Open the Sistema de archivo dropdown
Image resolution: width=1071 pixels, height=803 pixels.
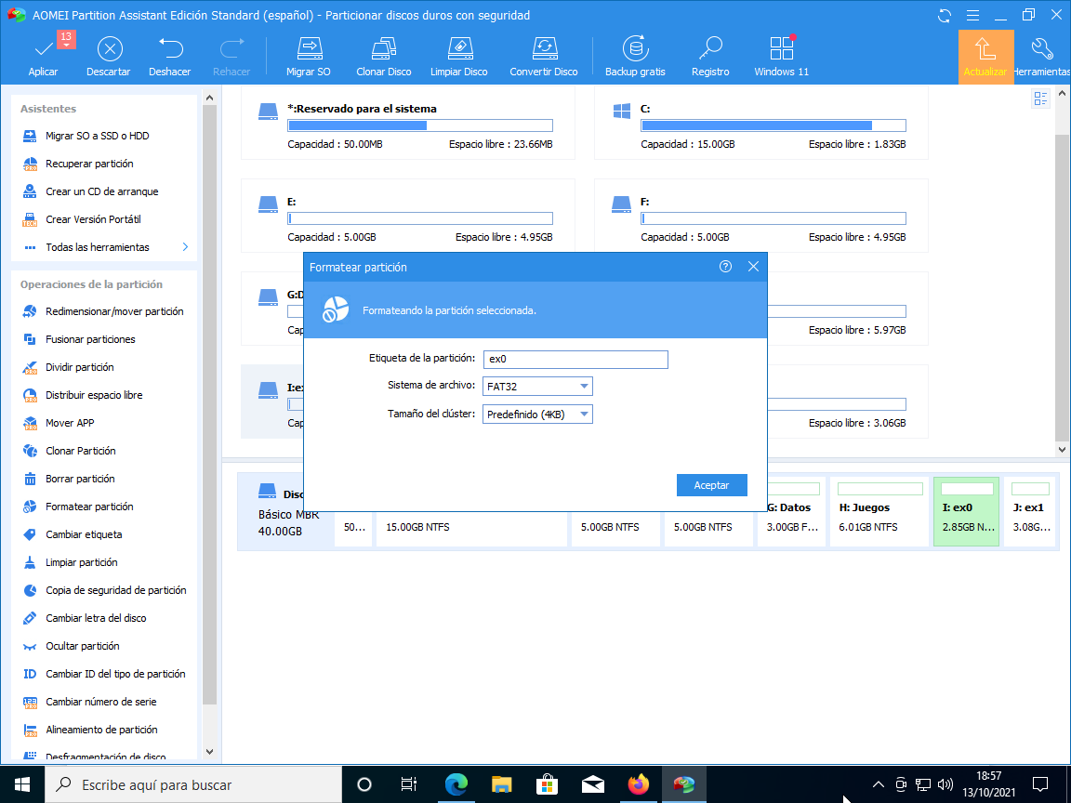coord(537,387)
